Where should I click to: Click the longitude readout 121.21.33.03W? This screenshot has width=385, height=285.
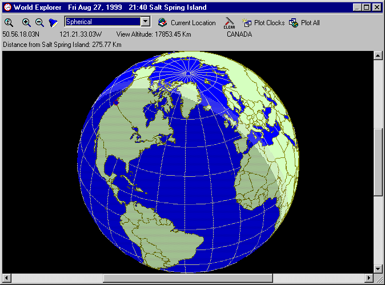tap(81, 34)
